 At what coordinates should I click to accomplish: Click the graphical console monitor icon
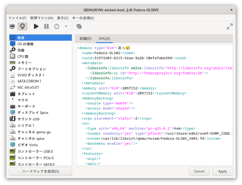[12, 27]
